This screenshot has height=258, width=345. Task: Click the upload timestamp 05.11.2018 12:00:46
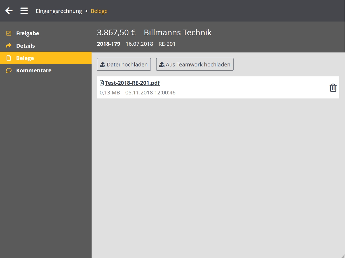tap(150, 93)
